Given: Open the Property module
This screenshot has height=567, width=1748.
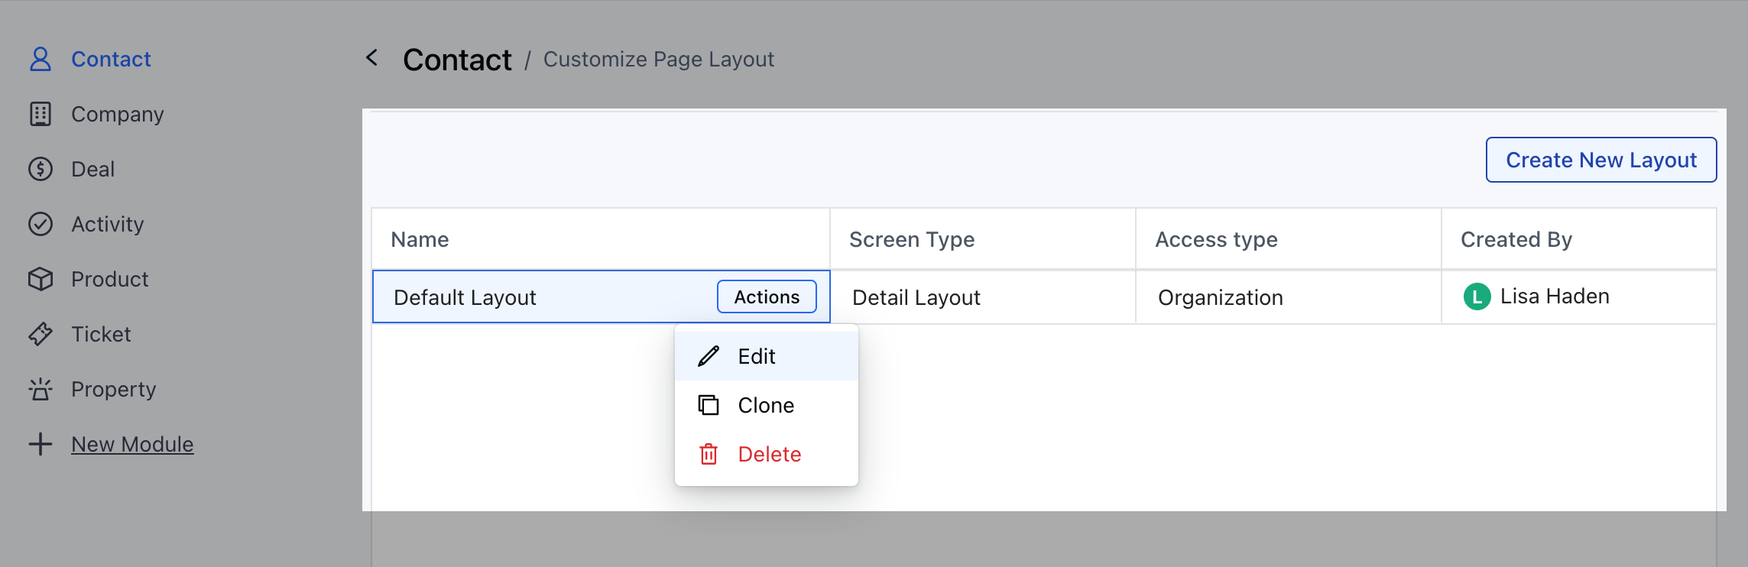Looking at the screenshot, I should pyautogui.click(x=114, y=389).
